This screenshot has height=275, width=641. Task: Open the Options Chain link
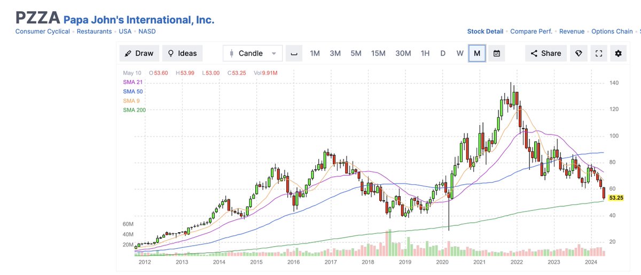[x=612, y=32]
